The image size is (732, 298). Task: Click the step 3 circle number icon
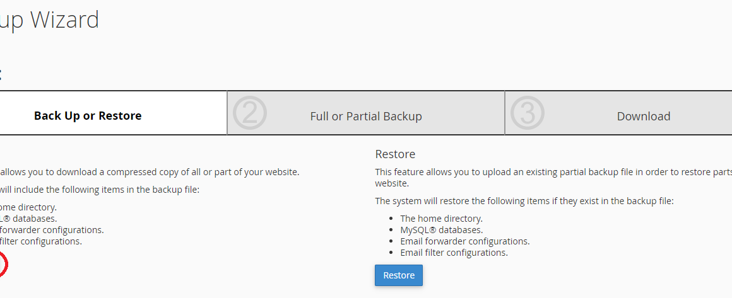tap(527, 113)
